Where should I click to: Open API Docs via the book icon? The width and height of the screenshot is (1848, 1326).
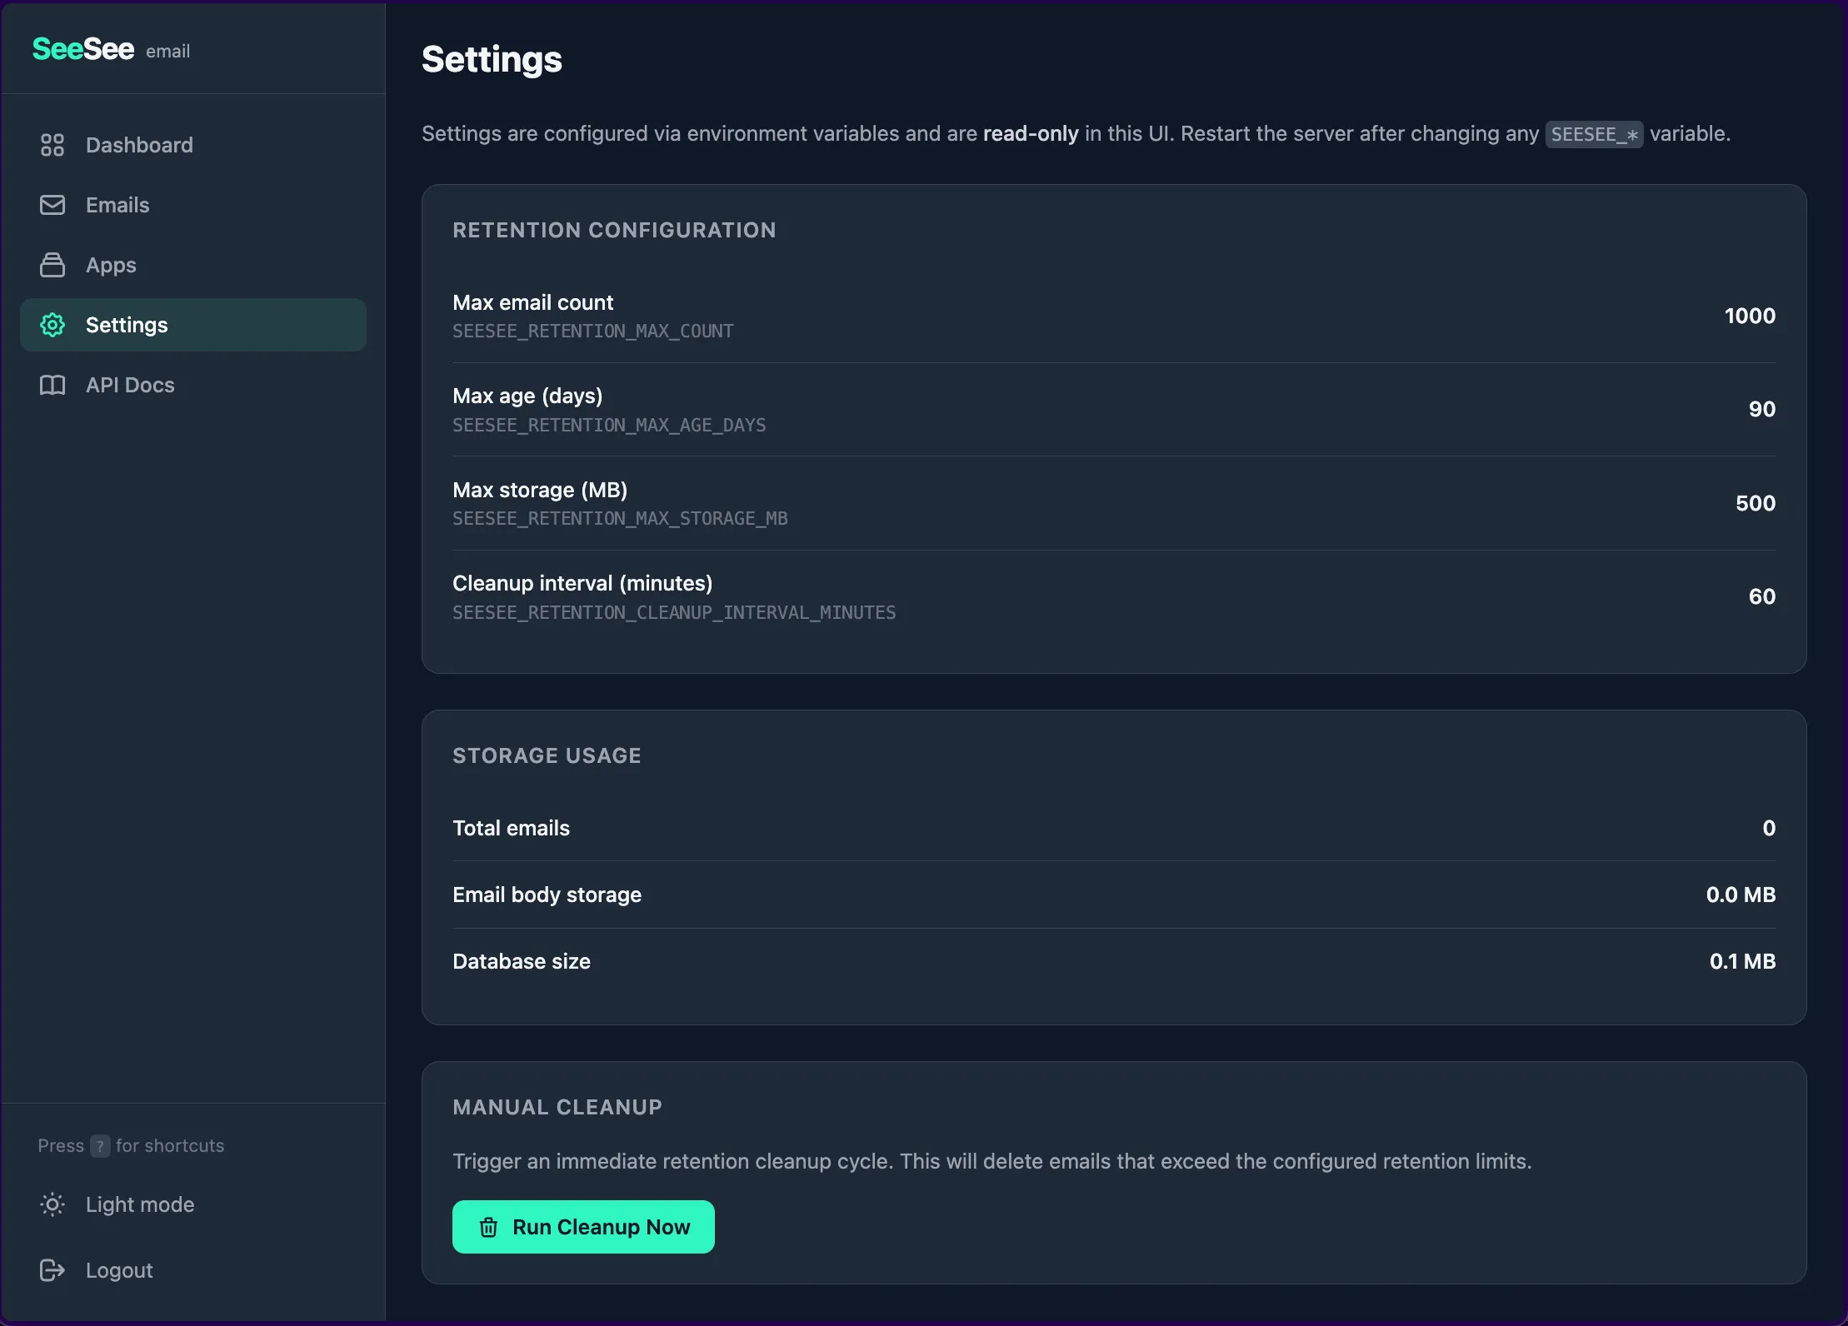(52, 385)
